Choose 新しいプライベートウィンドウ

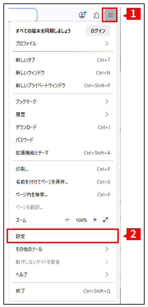pos(63,85)
